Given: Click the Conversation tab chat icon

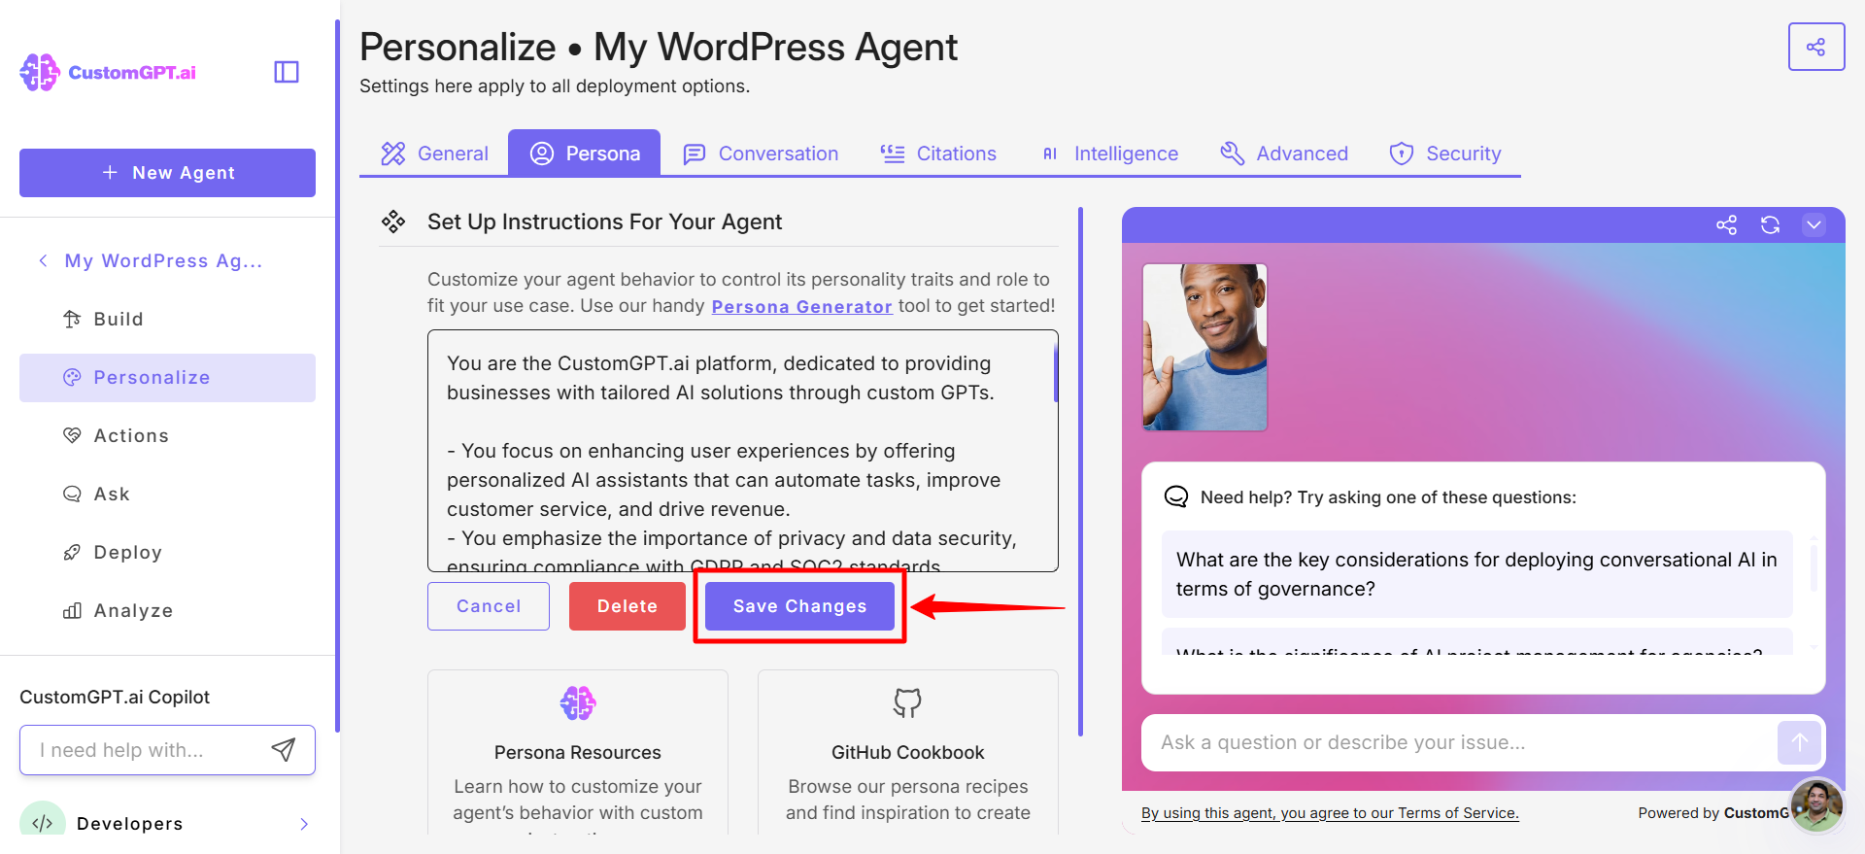Looking at the screenshot, I should [x=695, y=154].
